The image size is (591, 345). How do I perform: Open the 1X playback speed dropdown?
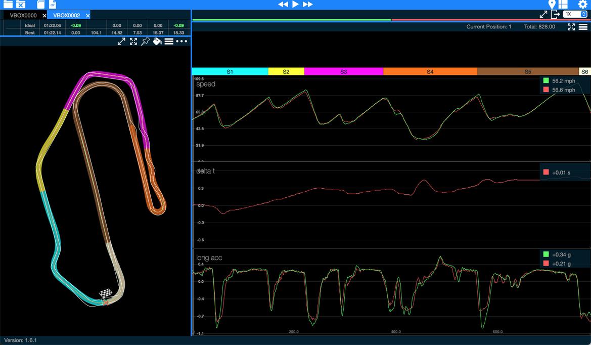pos(575,15)
